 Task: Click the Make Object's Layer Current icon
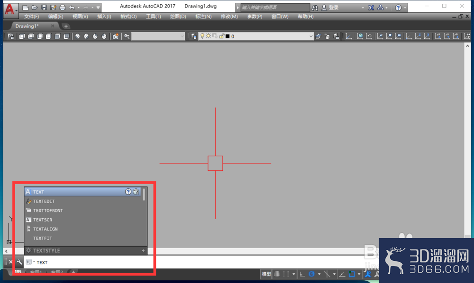[319, 36]
